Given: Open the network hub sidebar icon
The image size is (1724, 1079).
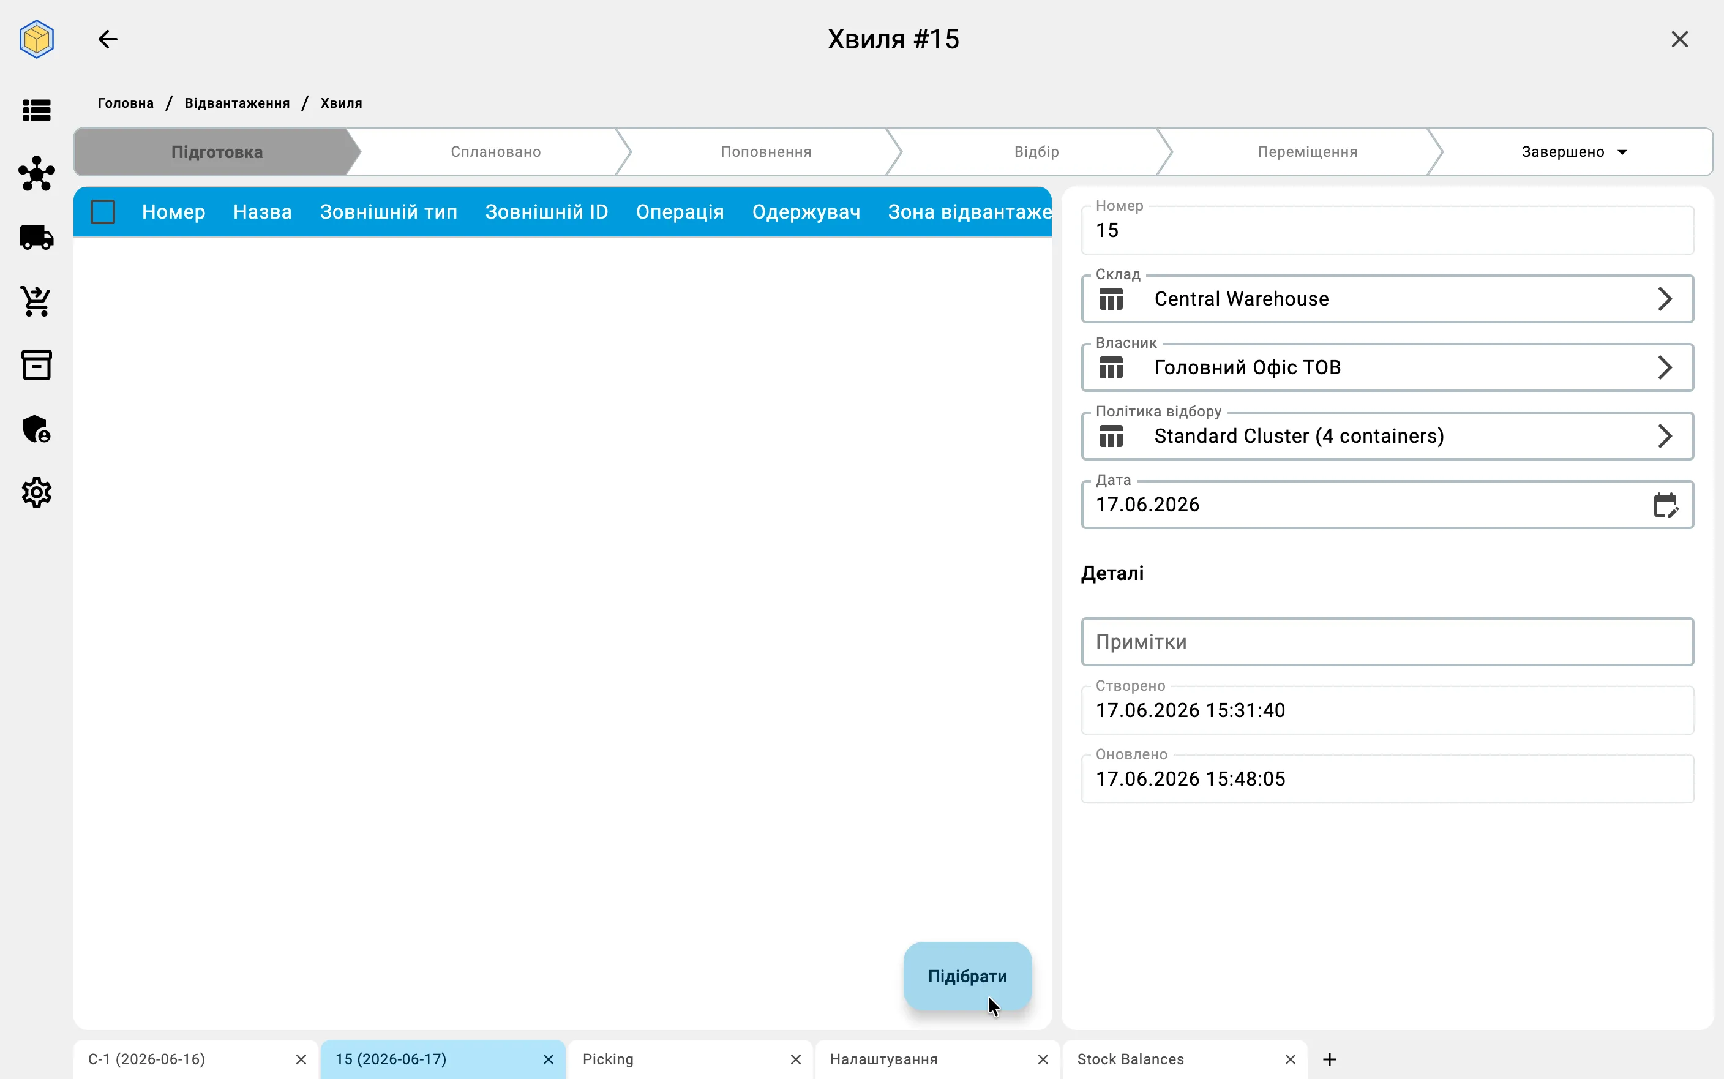Looking at the screenshot, I should pos(36,173).
